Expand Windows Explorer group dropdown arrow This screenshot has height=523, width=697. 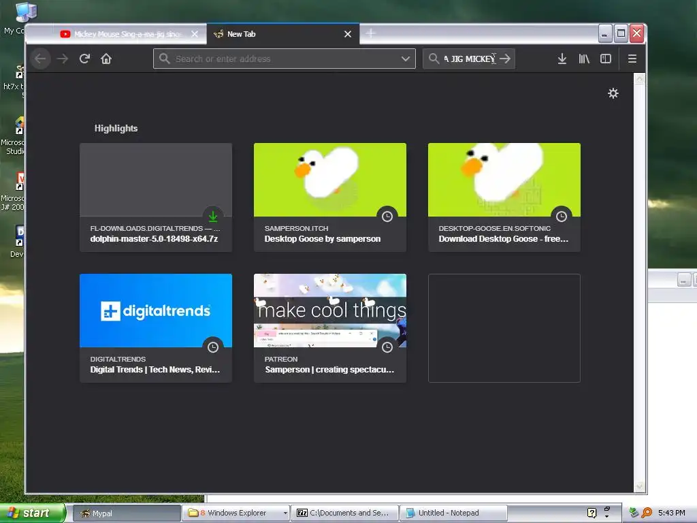(285, 513)
